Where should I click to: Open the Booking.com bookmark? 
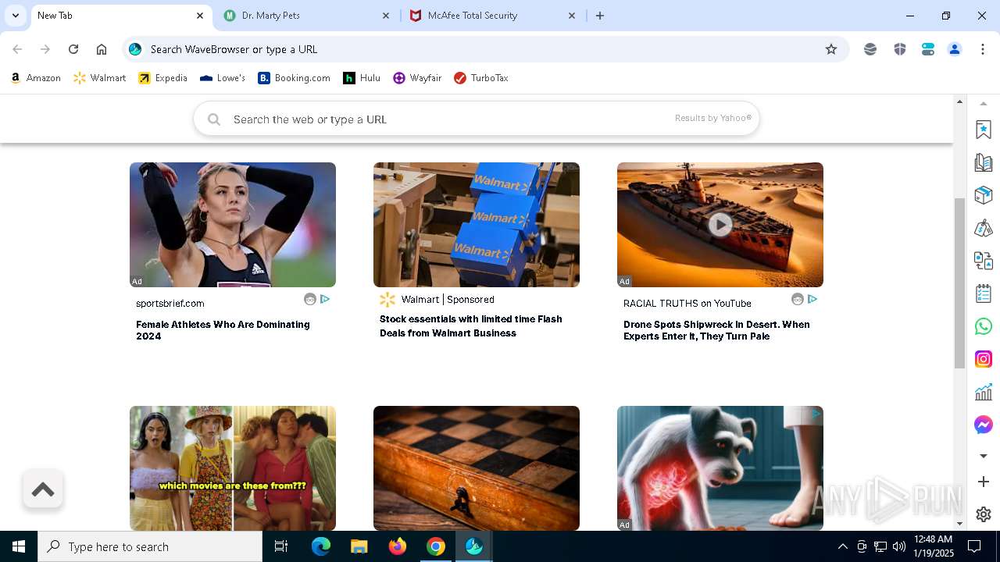coord(295,78)
